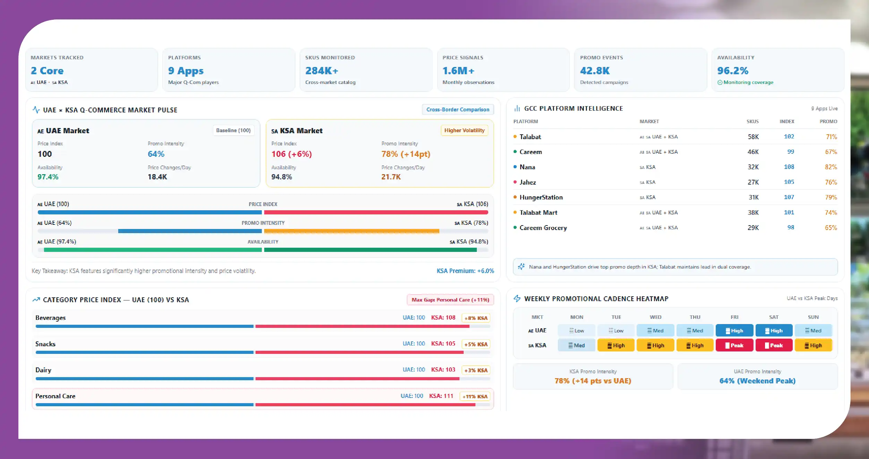
Task: Click the UAE Promo Intensity 64% value
Action: pyautogui.click(x=156, y=154)
